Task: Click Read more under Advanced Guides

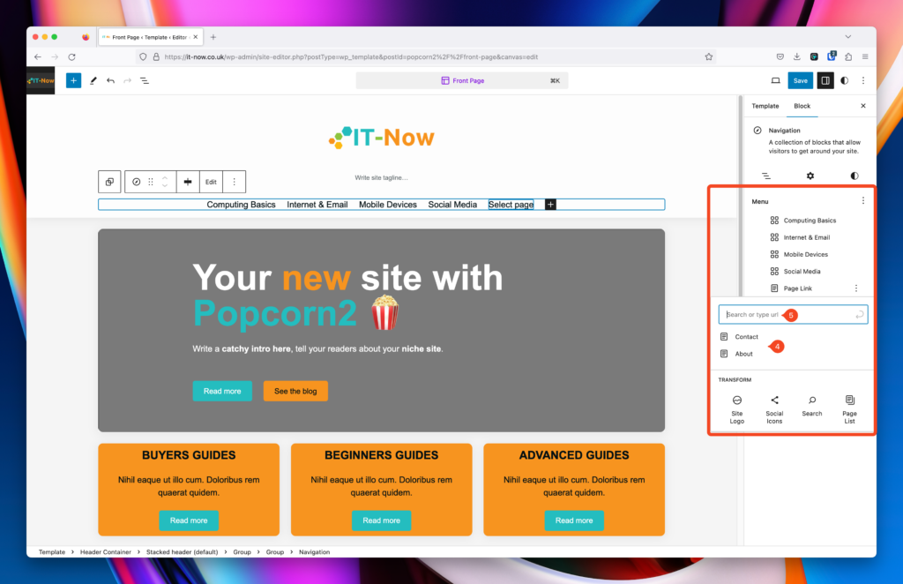Action: 574,520
